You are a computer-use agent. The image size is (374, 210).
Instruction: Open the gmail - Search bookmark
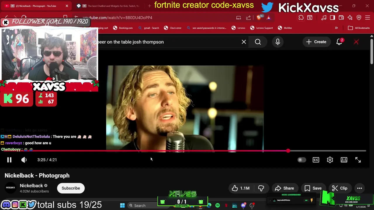tap(148, 28)
